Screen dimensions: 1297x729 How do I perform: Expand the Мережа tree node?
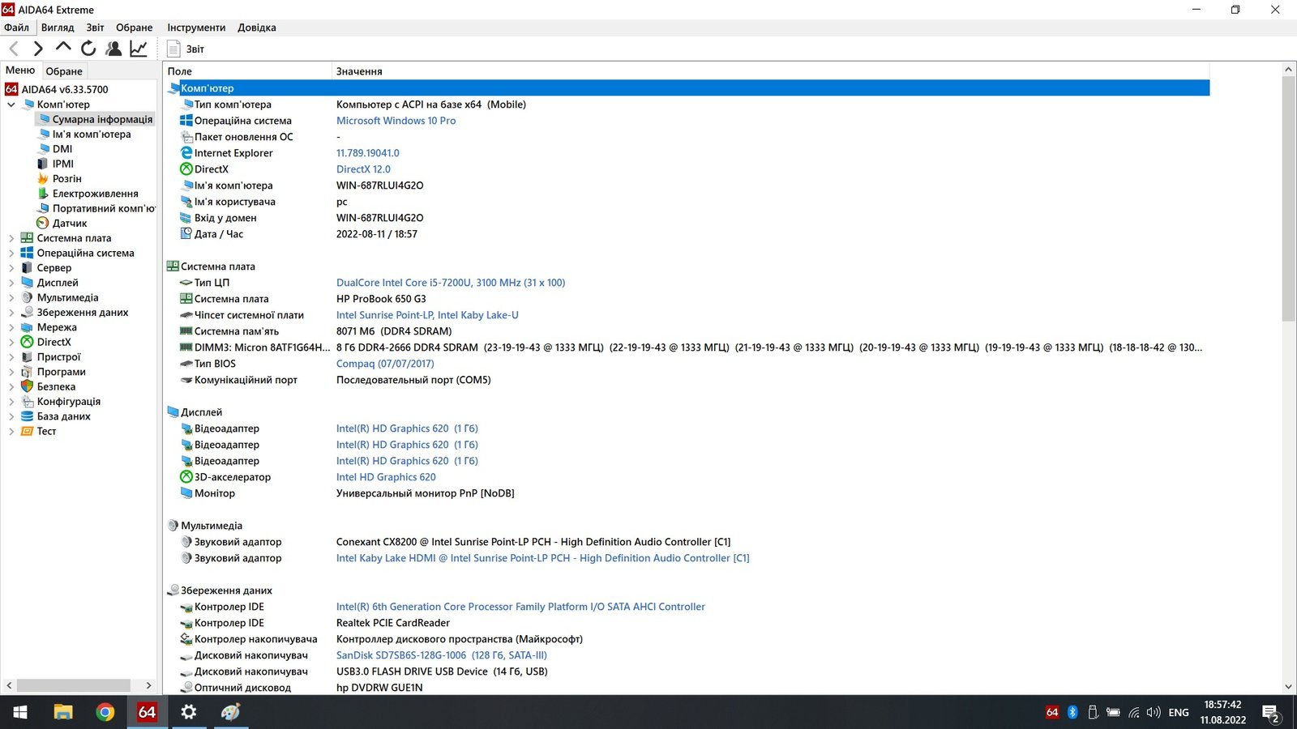pos(11,327)
